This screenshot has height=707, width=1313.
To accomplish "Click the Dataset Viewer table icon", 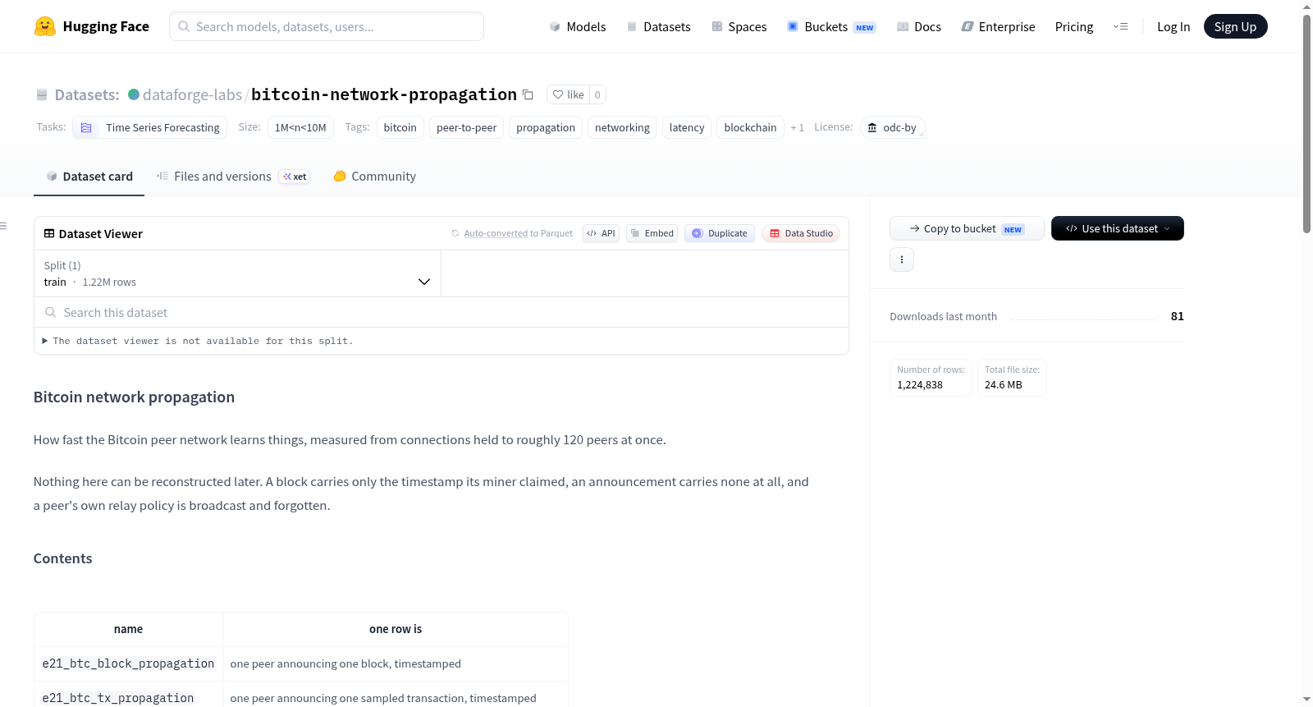I will point(49,233).
